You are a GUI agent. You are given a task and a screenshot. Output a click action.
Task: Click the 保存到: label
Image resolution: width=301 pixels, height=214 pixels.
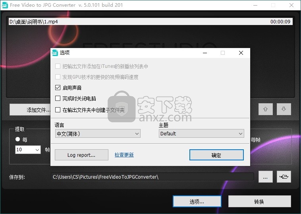click(x=17, y=177)
